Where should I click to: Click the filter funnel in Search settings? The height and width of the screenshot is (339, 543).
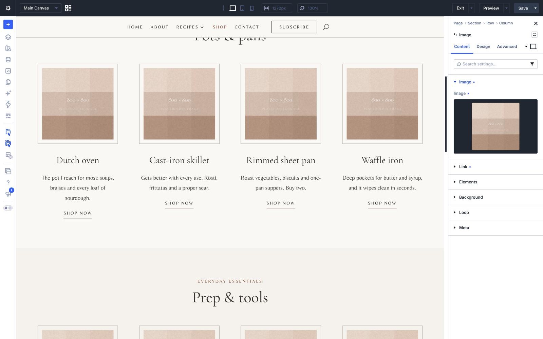(532, 64)
